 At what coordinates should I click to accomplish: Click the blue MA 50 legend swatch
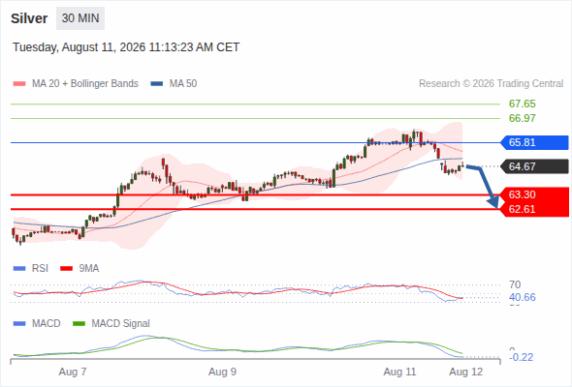click(157, 84)
